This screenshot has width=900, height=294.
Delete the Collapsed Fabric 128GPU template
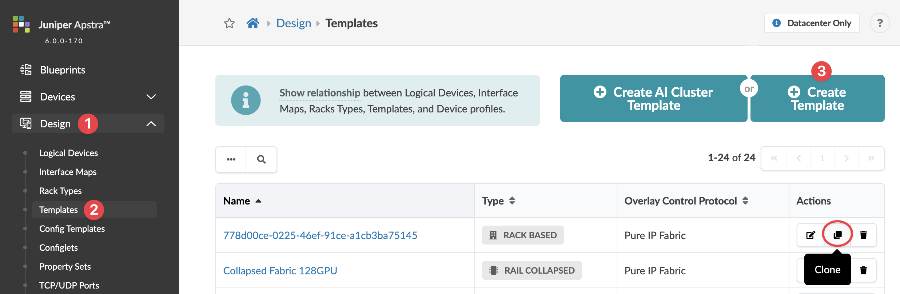point(863,270)
